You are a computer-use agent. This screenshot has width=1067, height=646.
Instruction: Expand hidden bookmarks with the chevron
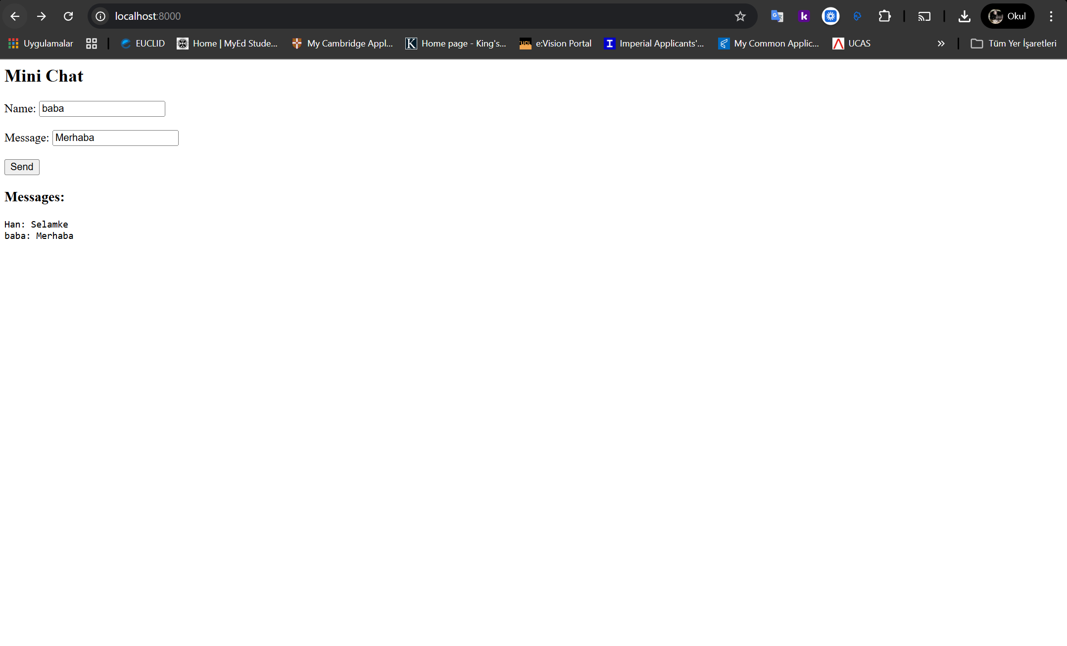941,44
